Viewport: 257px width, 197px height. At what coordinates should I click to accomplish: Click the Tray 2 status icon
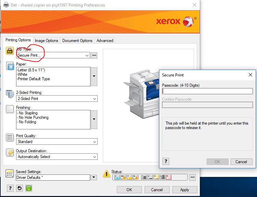[x=150, y=177]
